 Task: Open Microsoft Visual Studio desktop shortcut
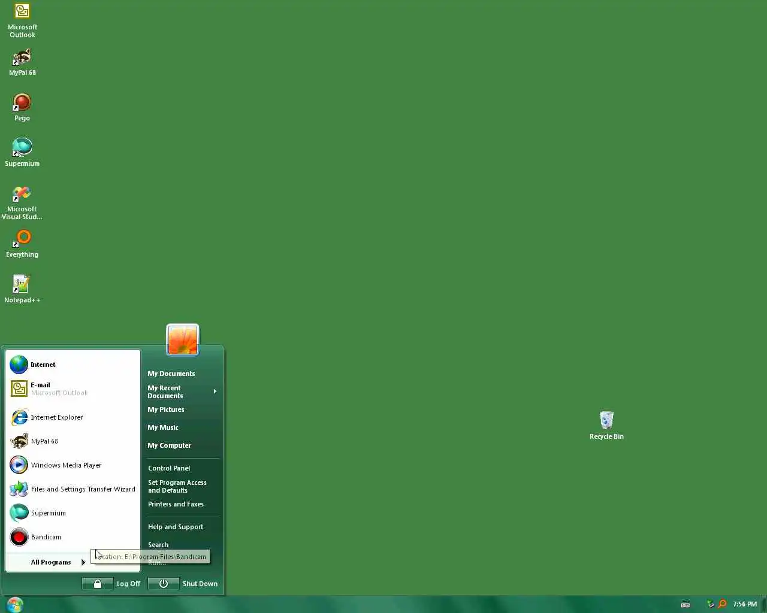coord(22,202)
